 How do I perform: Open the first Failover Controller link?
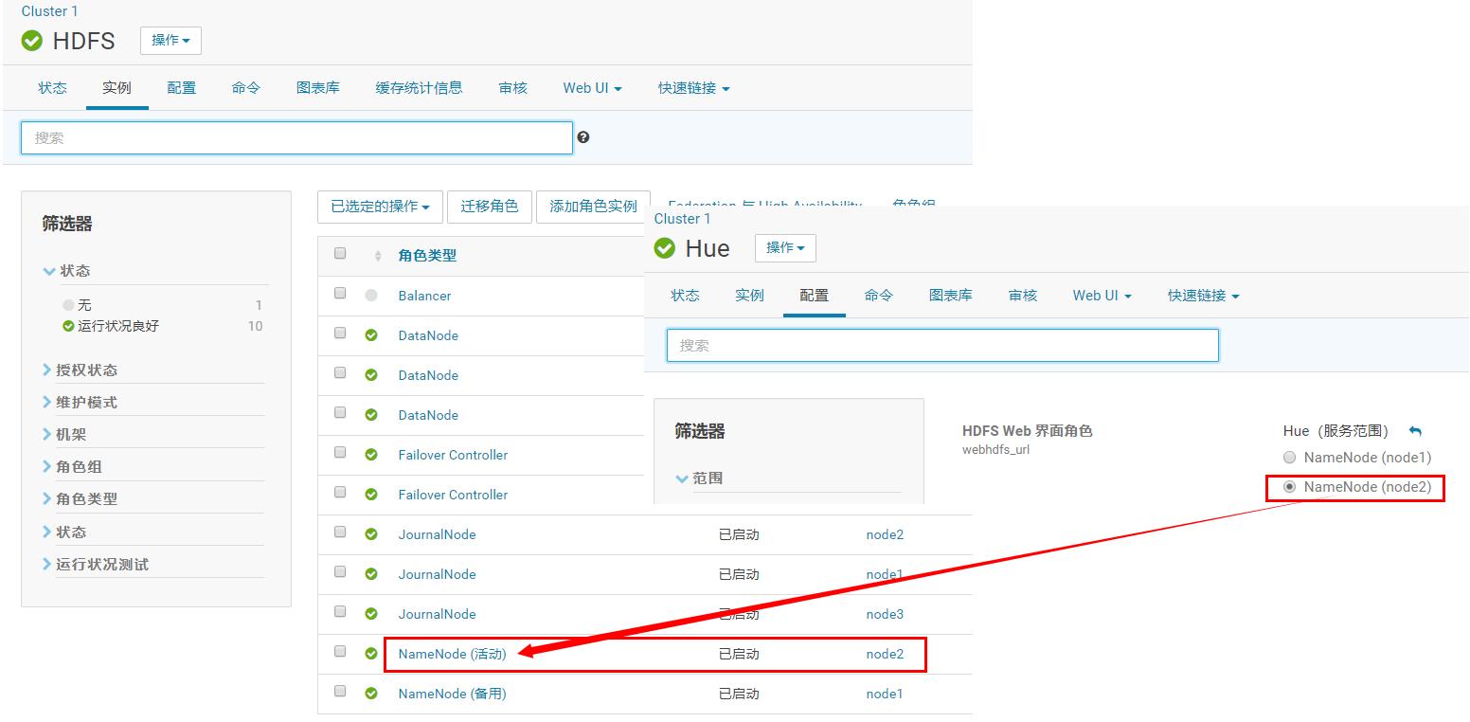point(453,455)
